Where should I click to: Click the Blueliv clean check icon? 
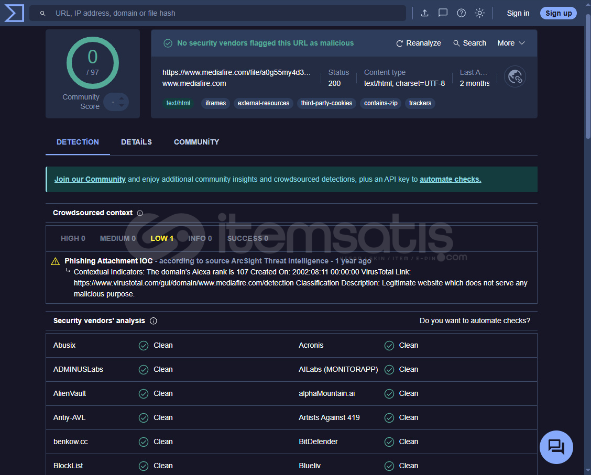[389, 466]
